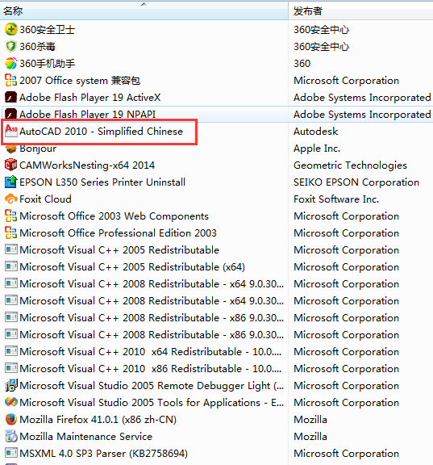Select Mozilla Maintenance Service entry name
Viewport: 433px width, 465px height.
click(x=86, y=436)
